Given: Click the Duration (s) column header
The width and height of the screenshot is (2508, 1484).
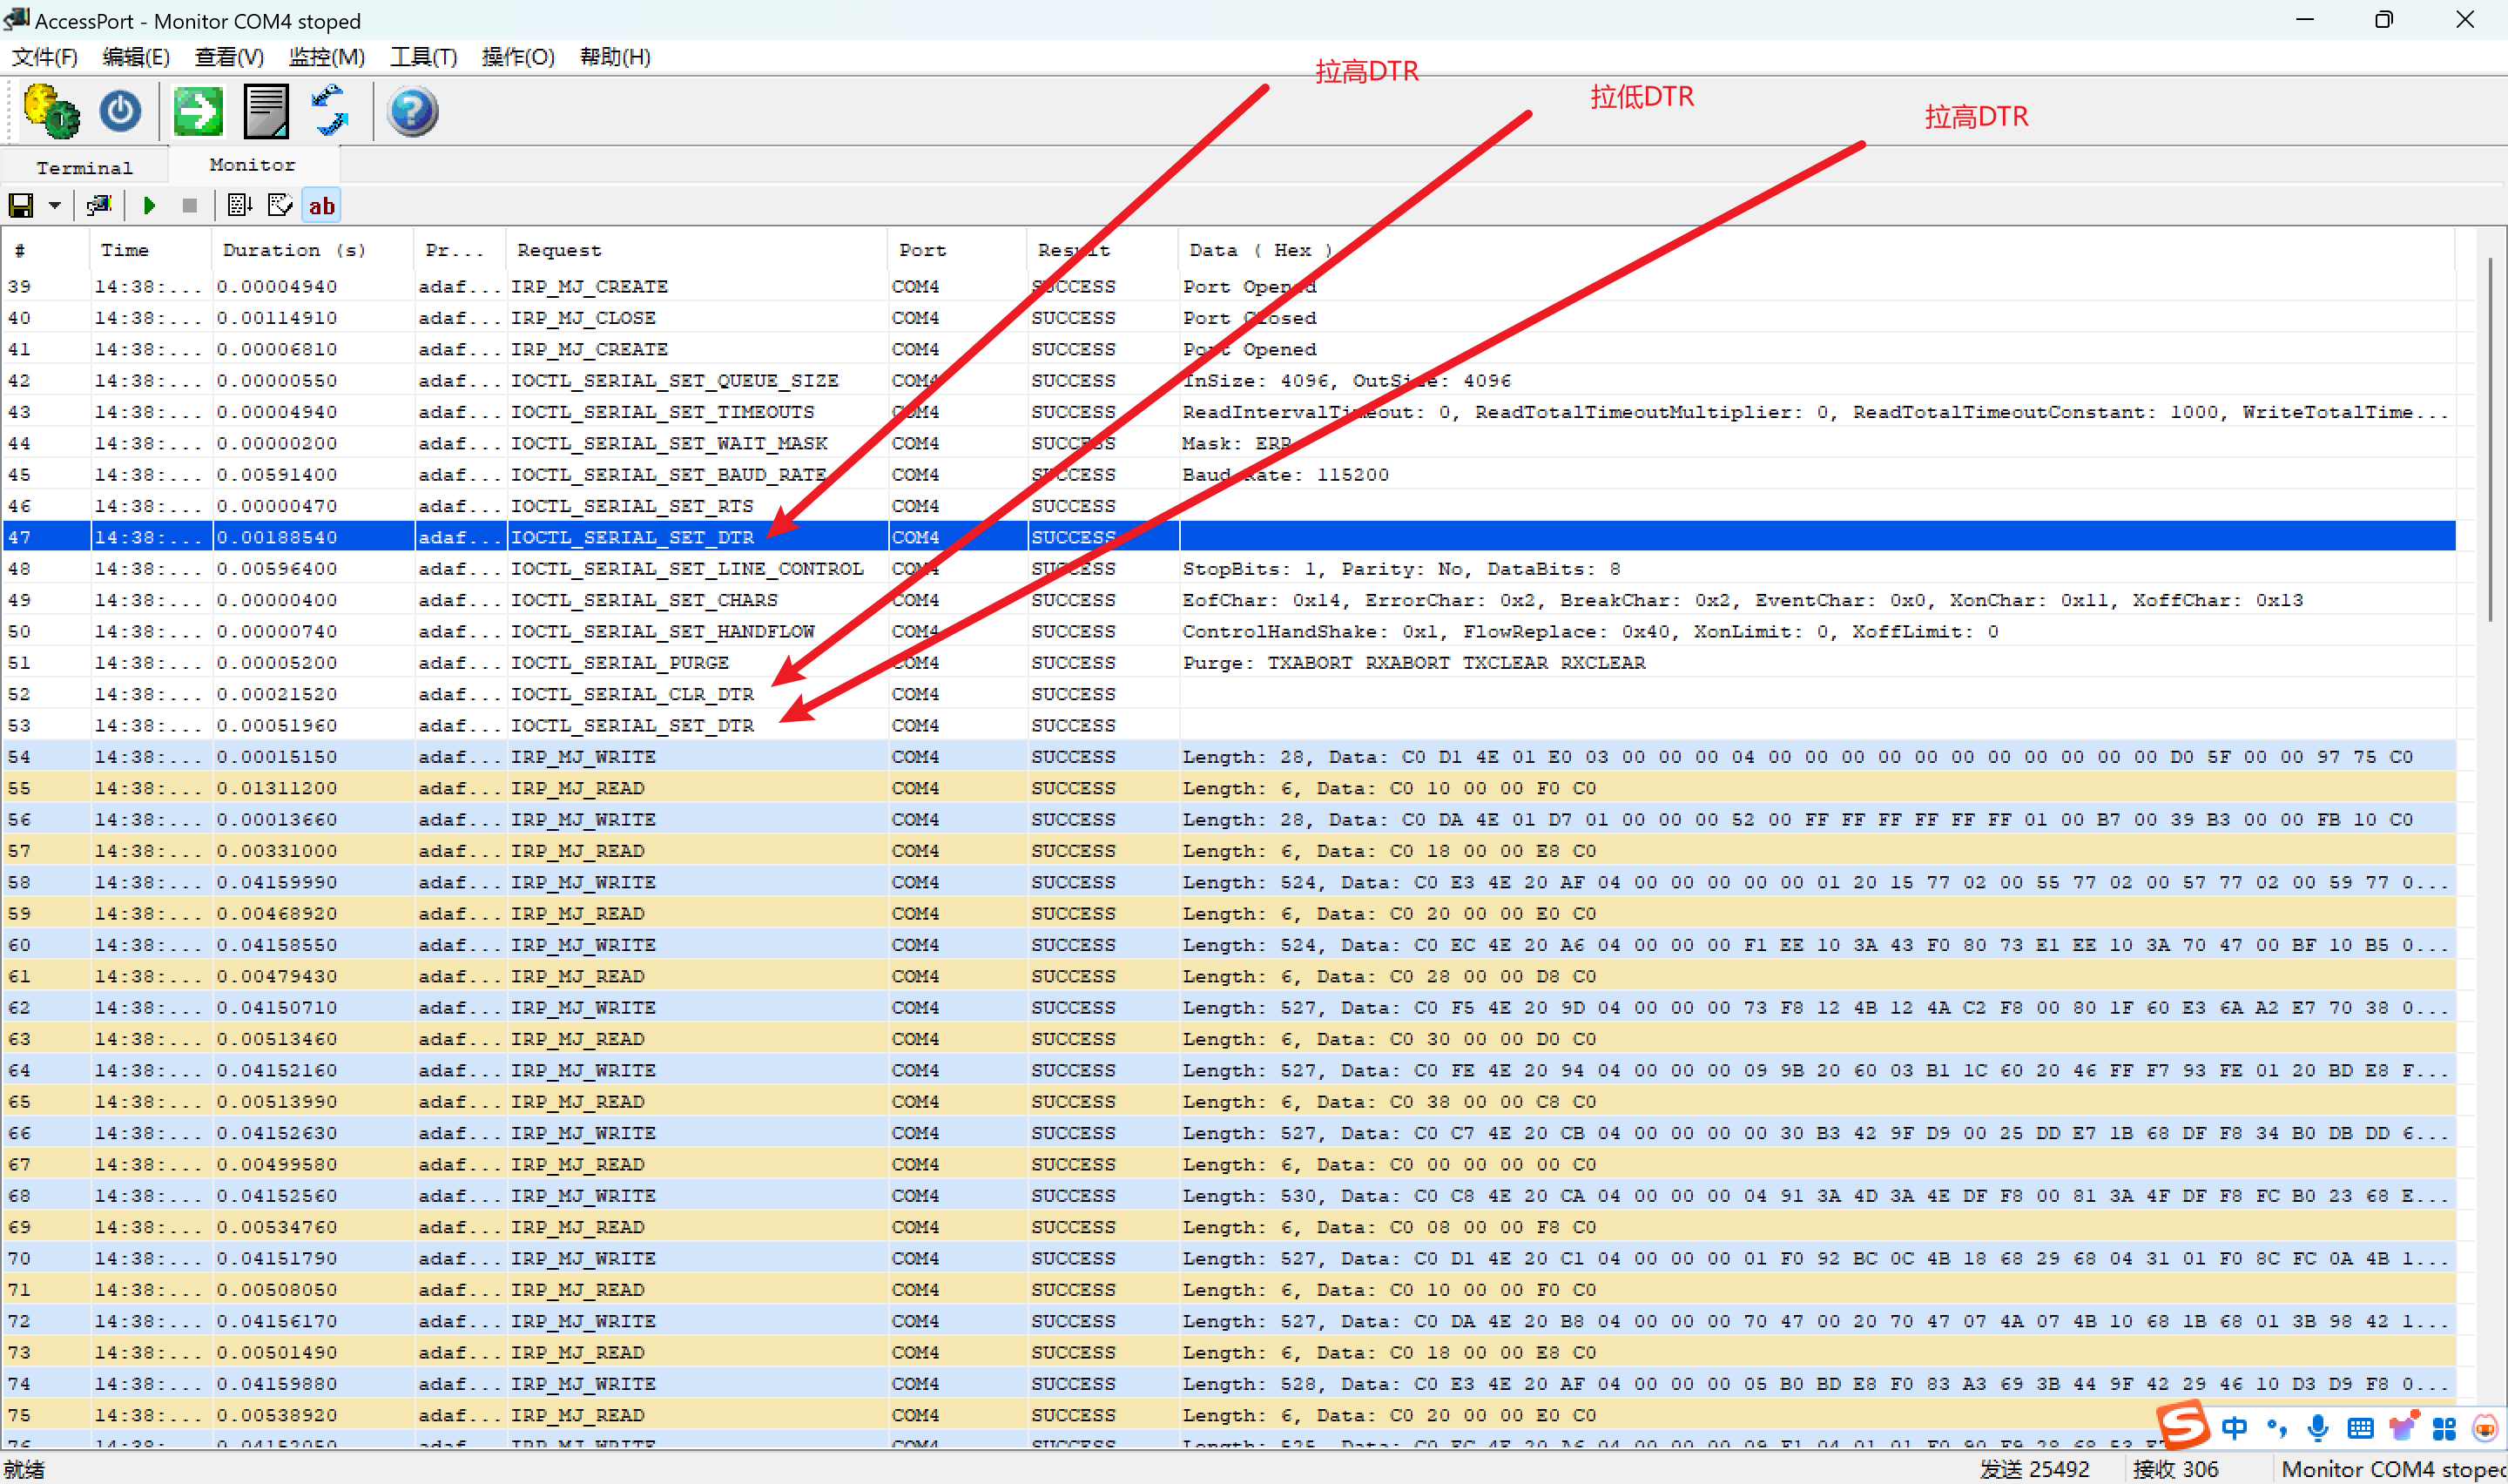Looking at the screenshot, I should [x=313, y=251].
